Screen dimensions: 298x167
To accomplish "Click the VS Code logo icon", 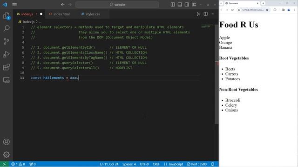I will pos(5,5).
